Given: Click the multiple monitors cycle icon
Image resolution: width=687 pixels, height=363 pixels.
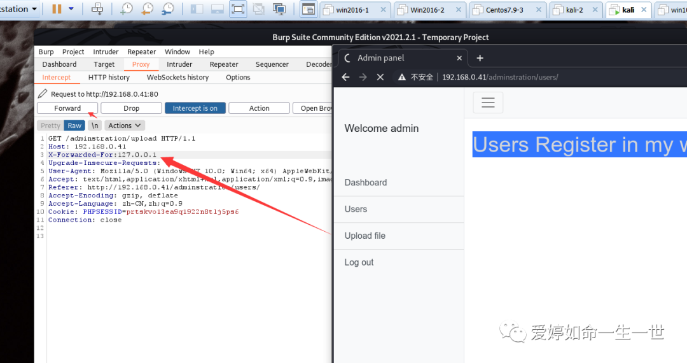Looking at the screenshot, I should click(279, 9).
